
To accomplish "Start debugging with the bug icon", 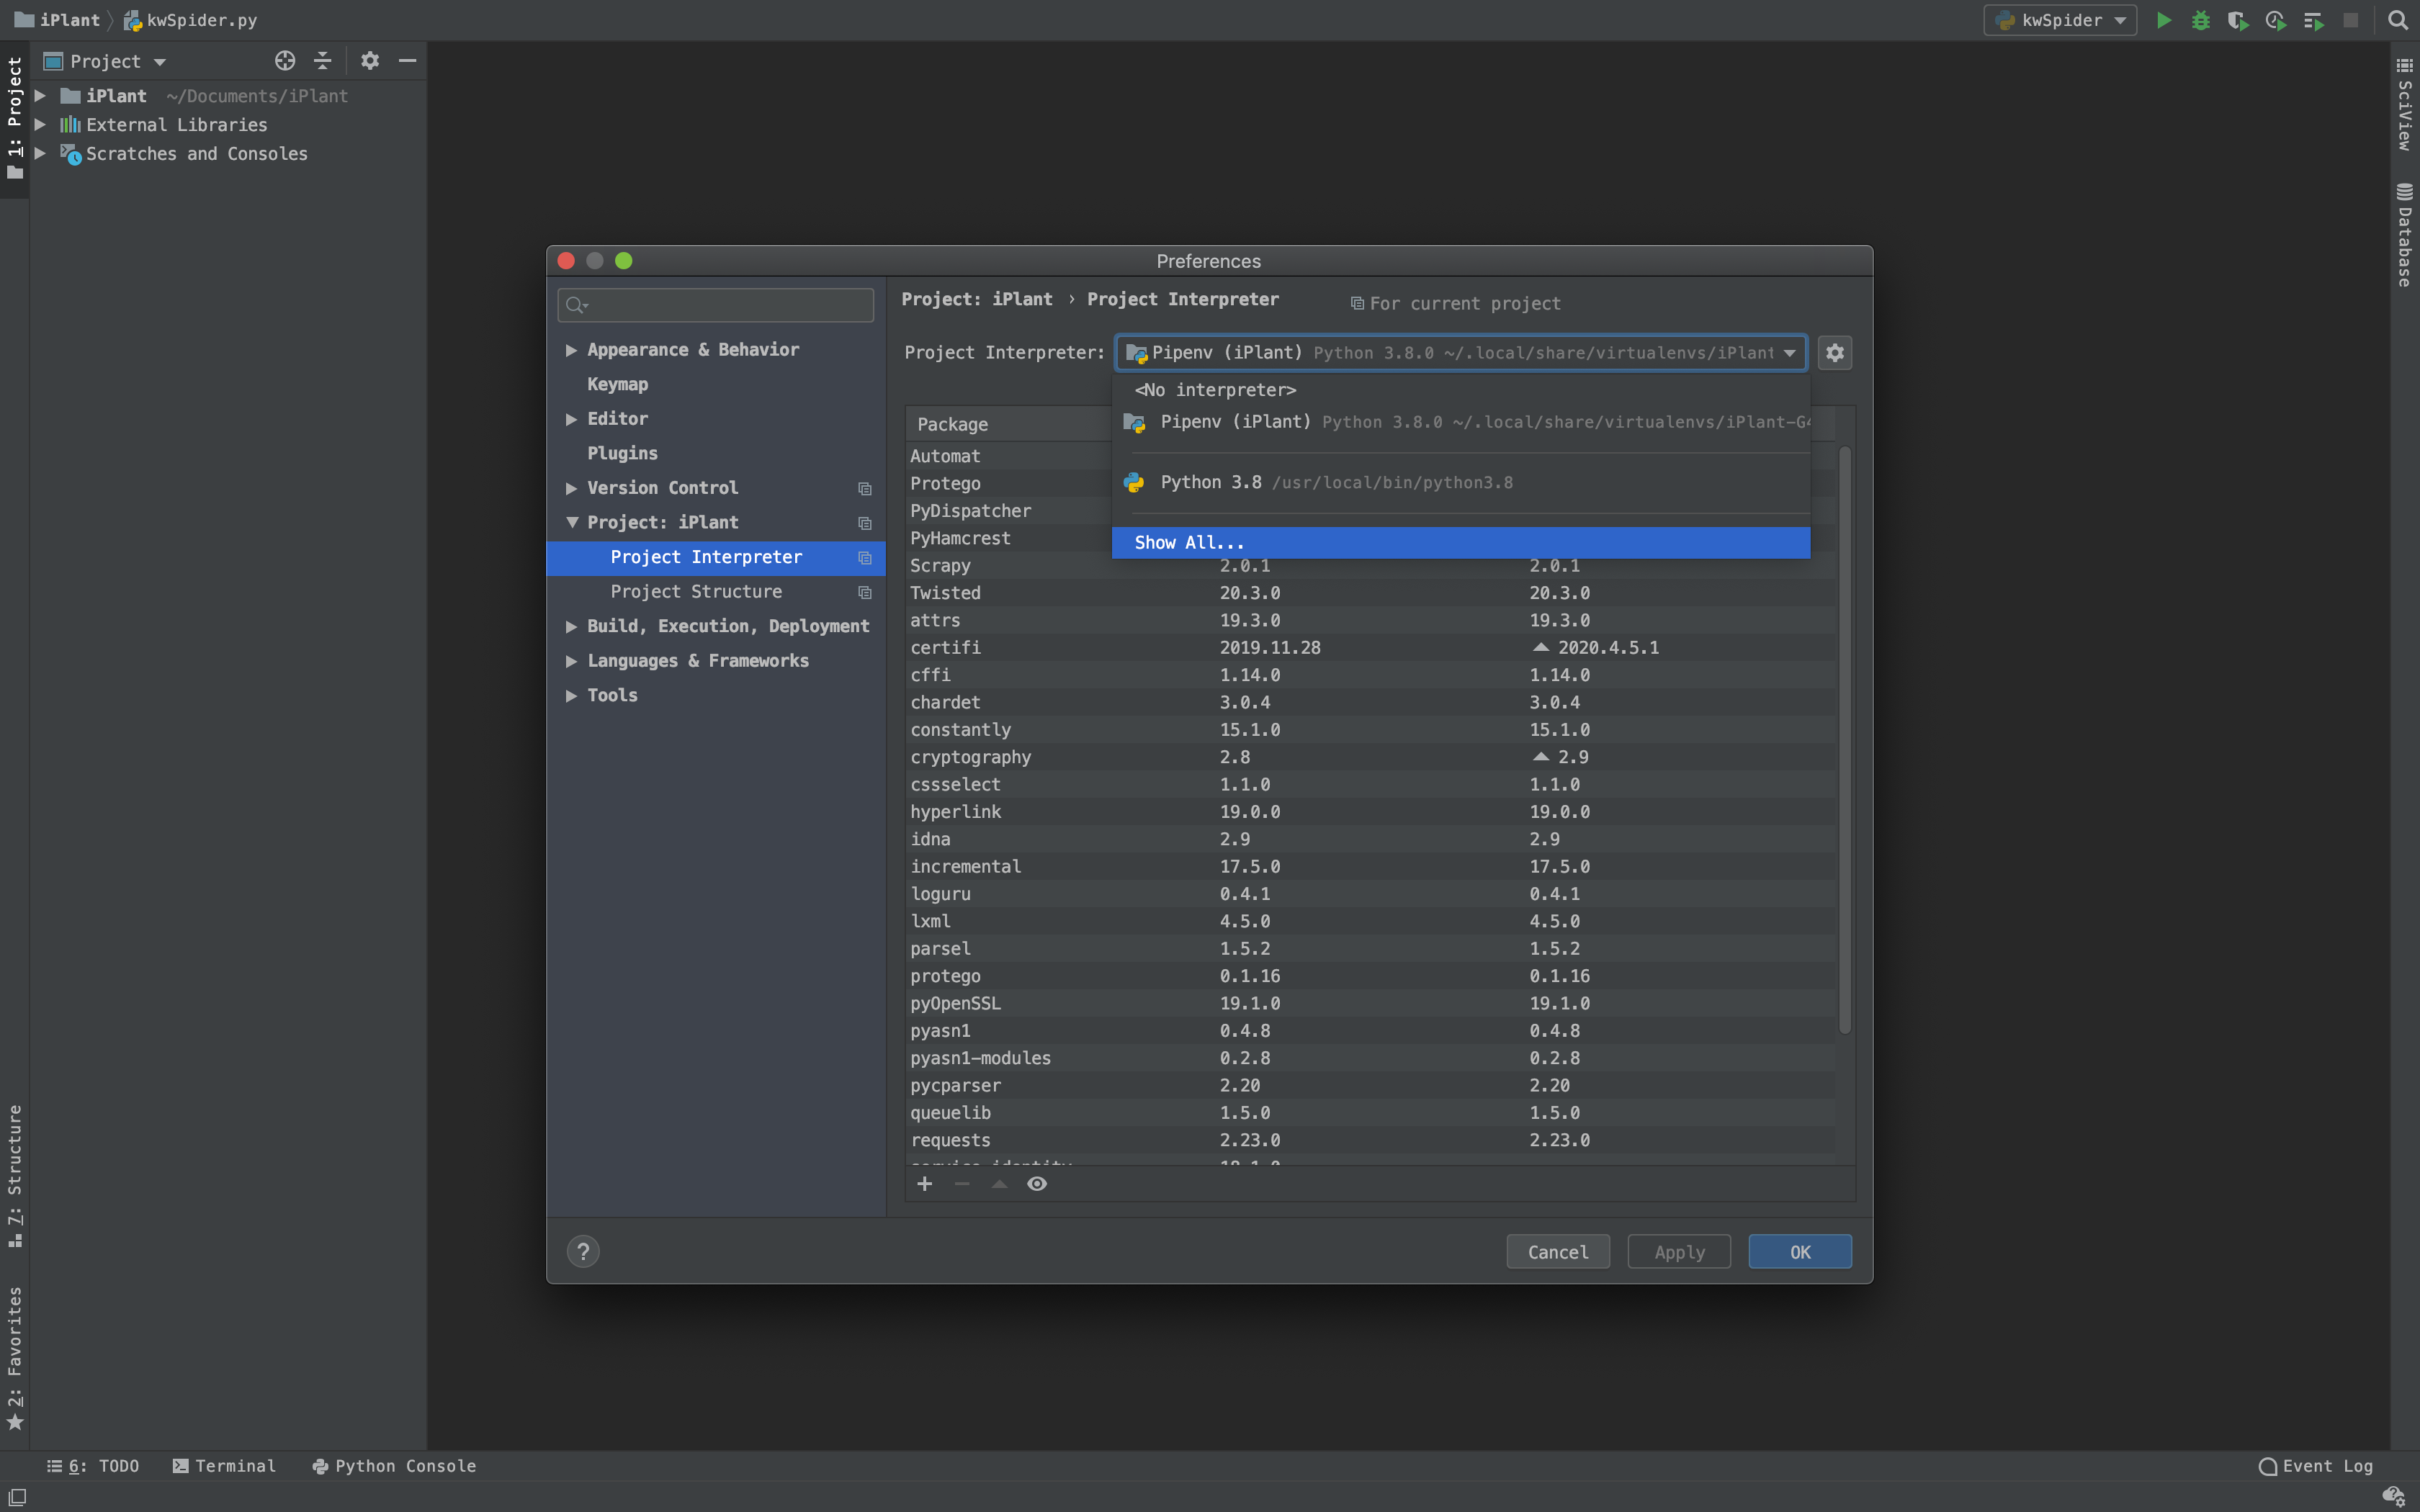I will [x=2200, y=20].
